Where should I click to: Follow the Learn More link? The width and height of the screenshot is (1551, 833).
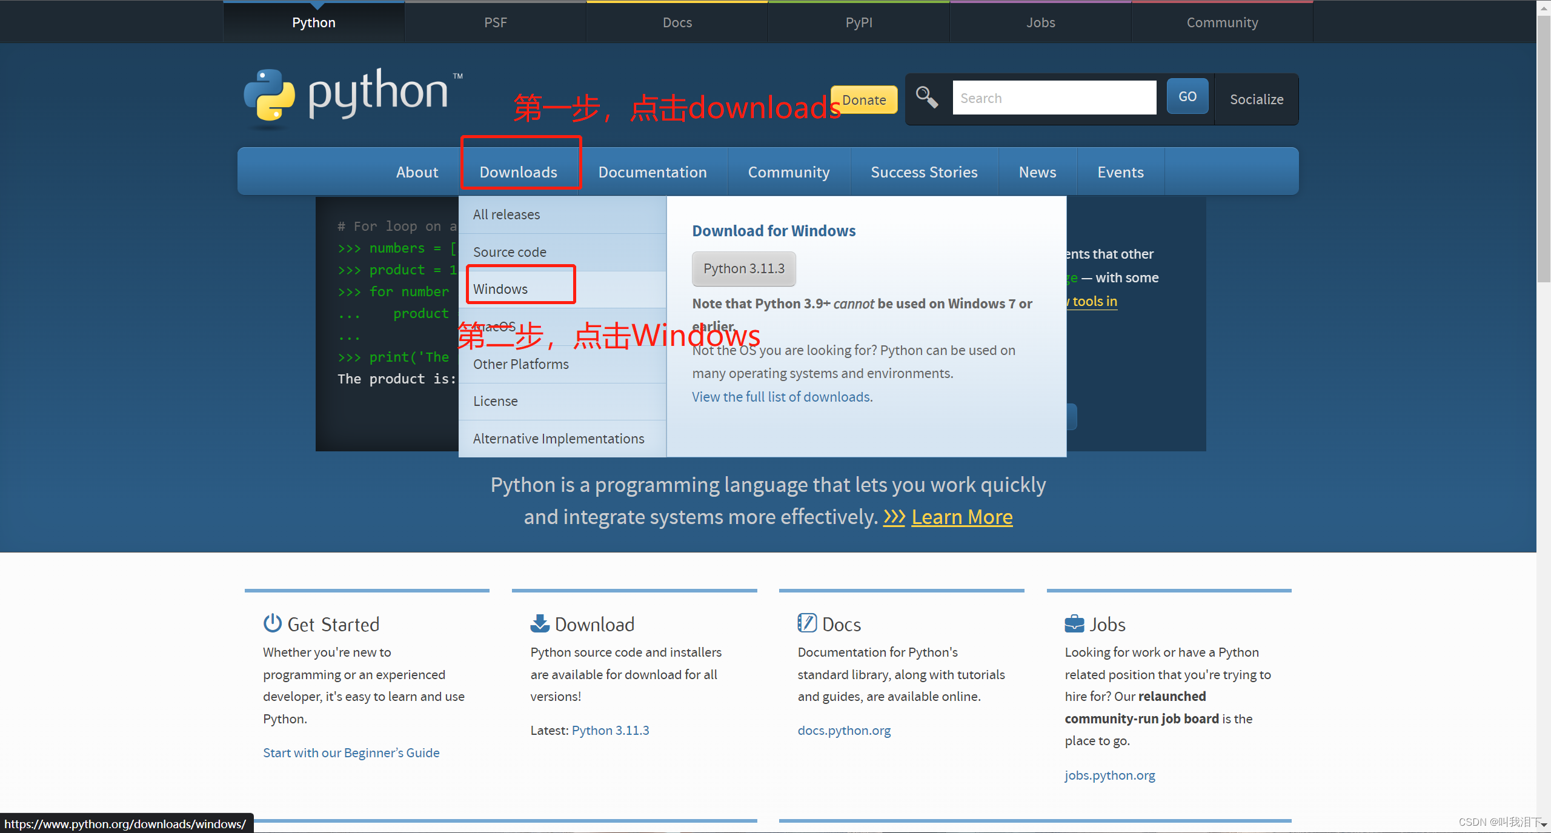pos(962,517)
